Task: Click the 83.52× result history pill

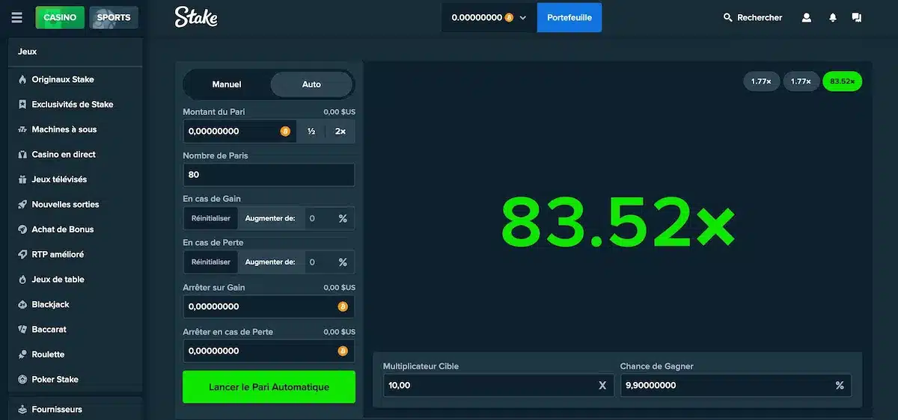Action: 842,81
